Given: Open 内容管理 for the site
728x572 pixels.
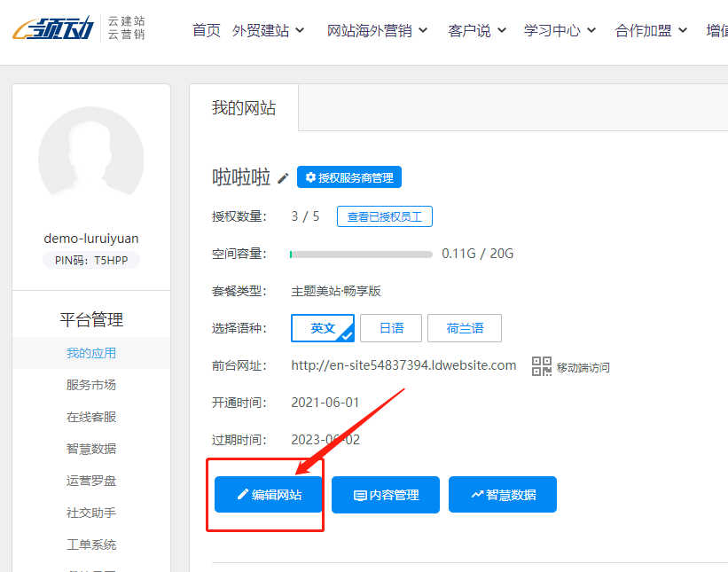Looking at the screenshot, I should [x=386, y=495].
